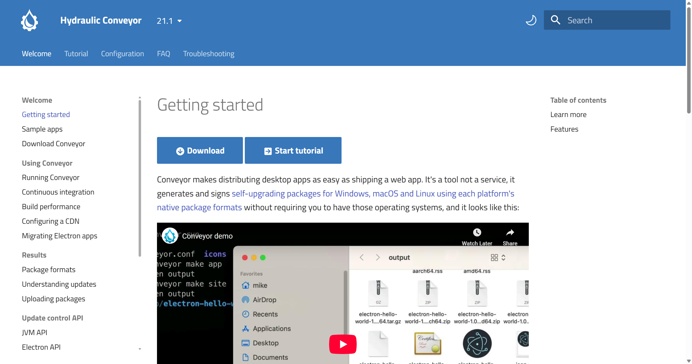692x364 pixels.
Task: Go to Features in table of contents
Action: coord(564,129)
